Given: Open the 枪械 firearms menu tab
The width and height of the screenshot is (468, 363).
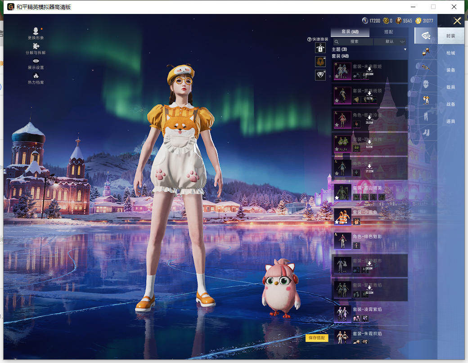Looking at the screenshot, I should [450, 53].
